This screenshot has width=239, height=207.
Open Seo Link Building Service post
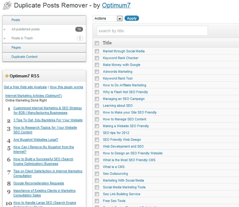122,194
